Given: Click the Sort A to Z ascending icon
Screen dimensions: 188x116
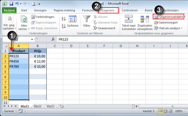Looking at the screenshot, I should tap(63, 19).
